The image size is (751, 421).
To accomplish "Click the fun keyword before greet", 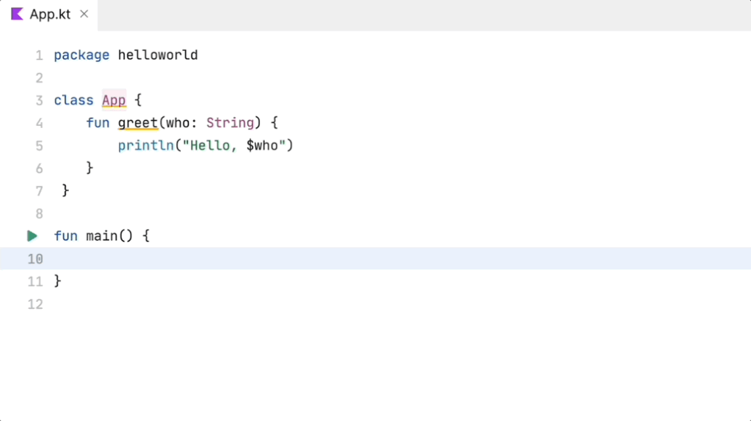I will click(98, 123).
